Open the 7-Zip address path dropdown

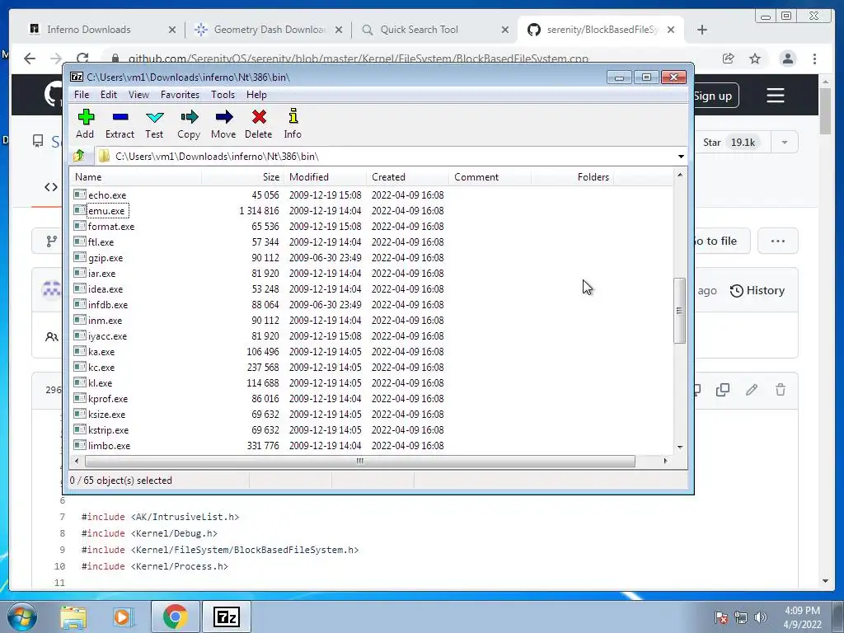coord(681,157)
